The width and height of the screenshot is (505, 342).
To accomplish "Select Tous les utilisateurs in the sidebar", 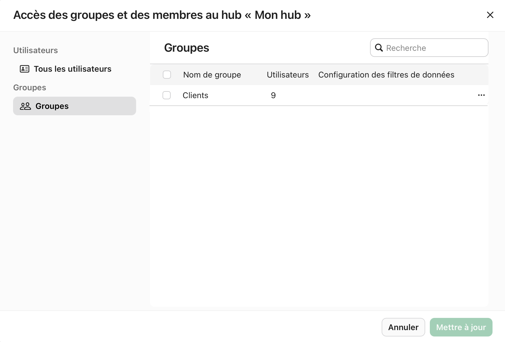I will pyautogui.click(x=73, y=69).
